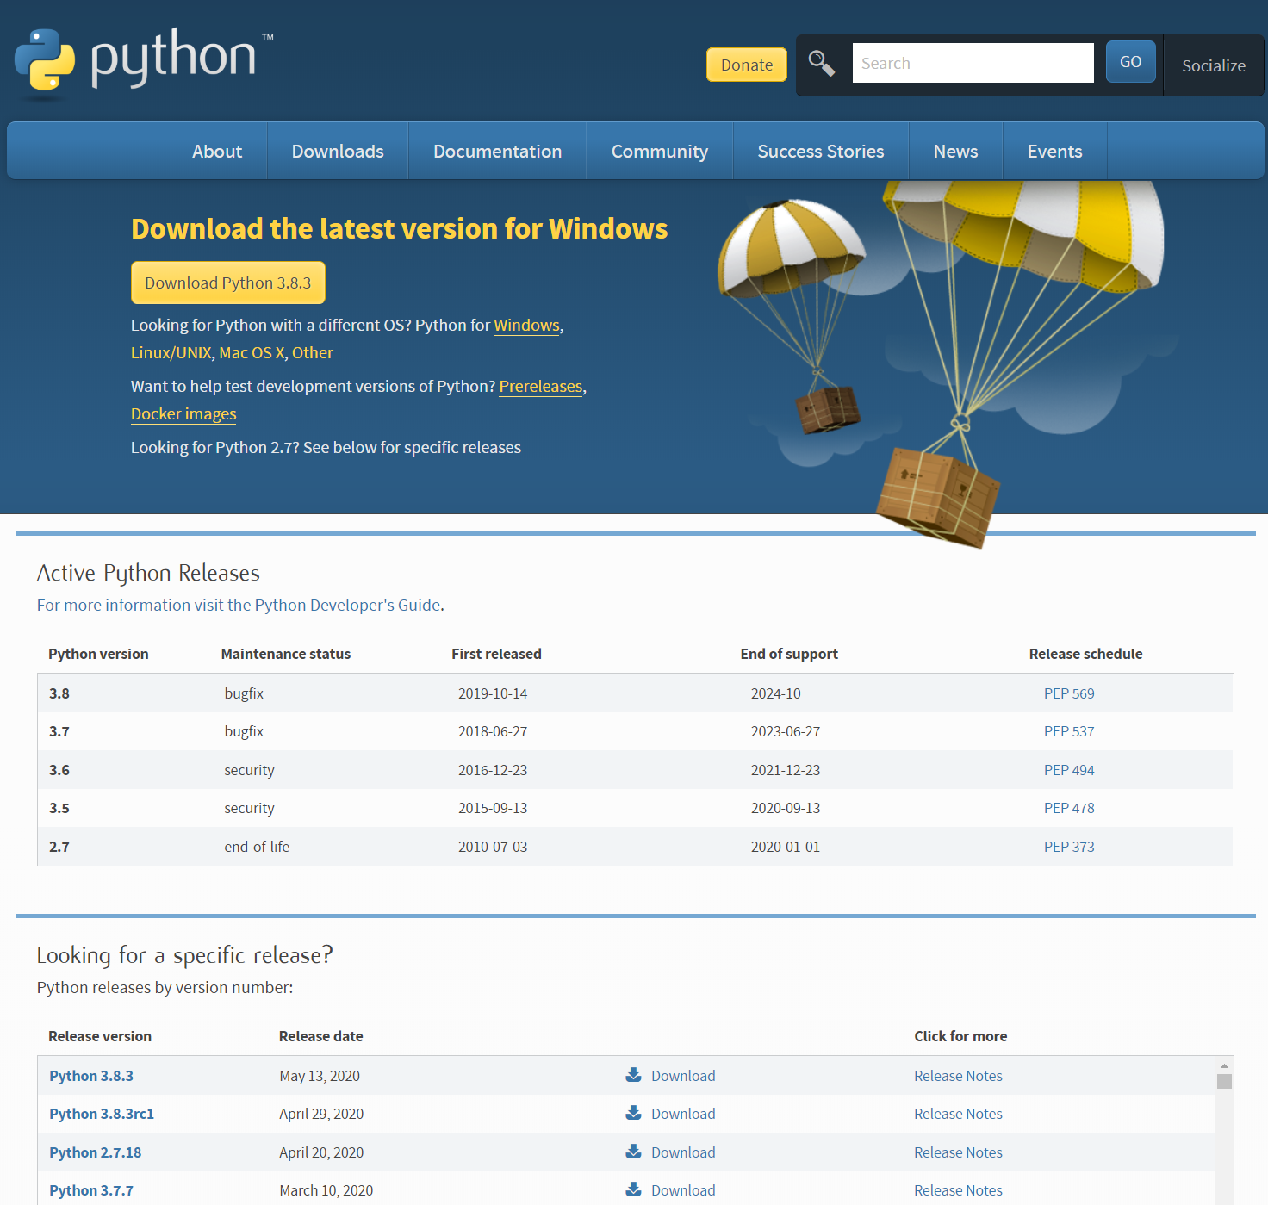Viewport: 1268px width, 1205px height.
Task: Open the Documentation menu
Action: tap(498, 152)
